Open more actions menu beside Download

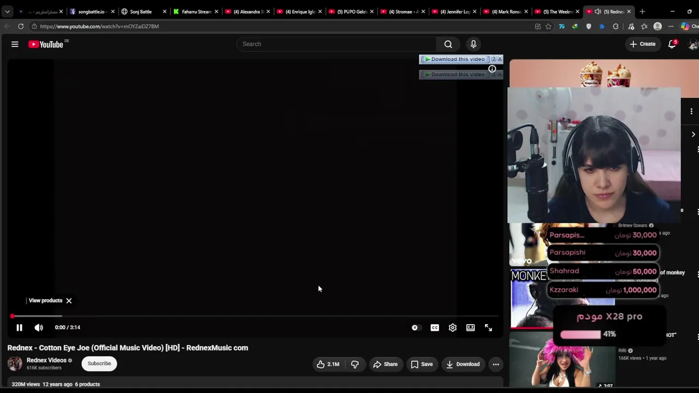pyautogui.click(x=496, y=364)
